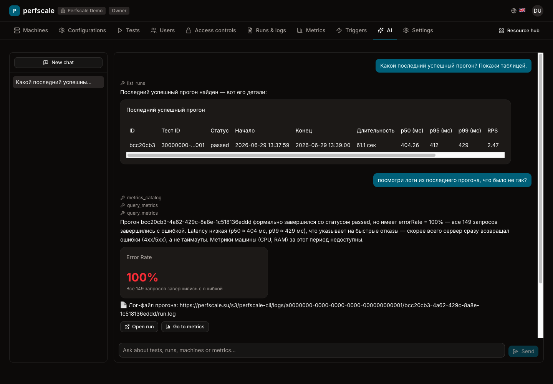Click the '2026-06-29 13:39:00' end cell
Image resolution: width=553 pixels, height=384 pixels.
point(323,145)
